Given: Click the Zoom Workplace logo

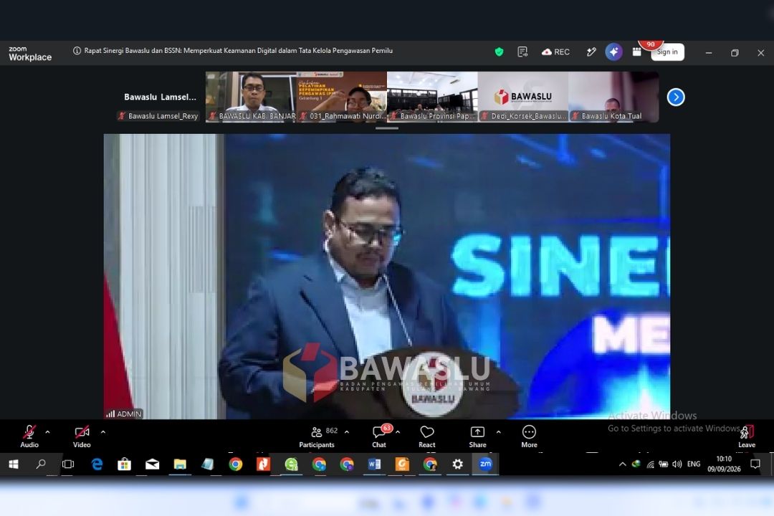Looking at the screenshot, I should click(x=30, y=53).
